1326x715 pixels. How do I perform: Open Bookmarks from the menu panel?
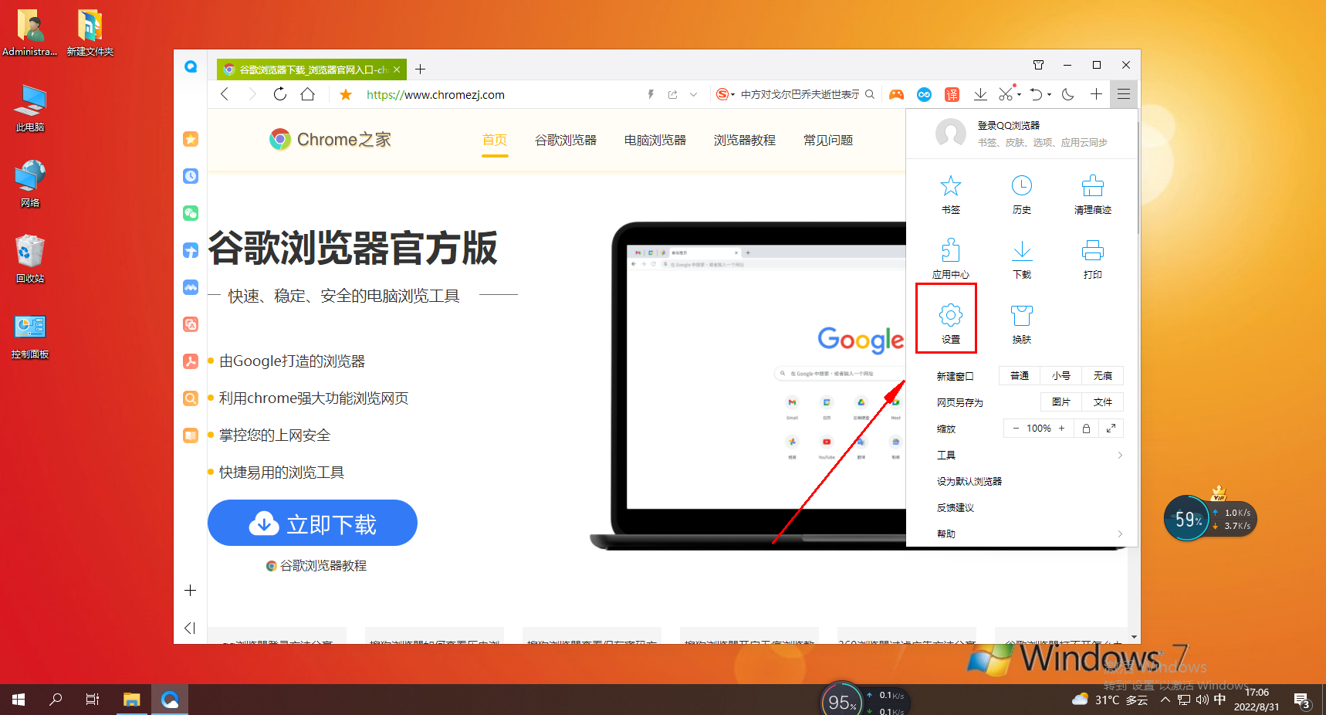(x=950, y=195)
